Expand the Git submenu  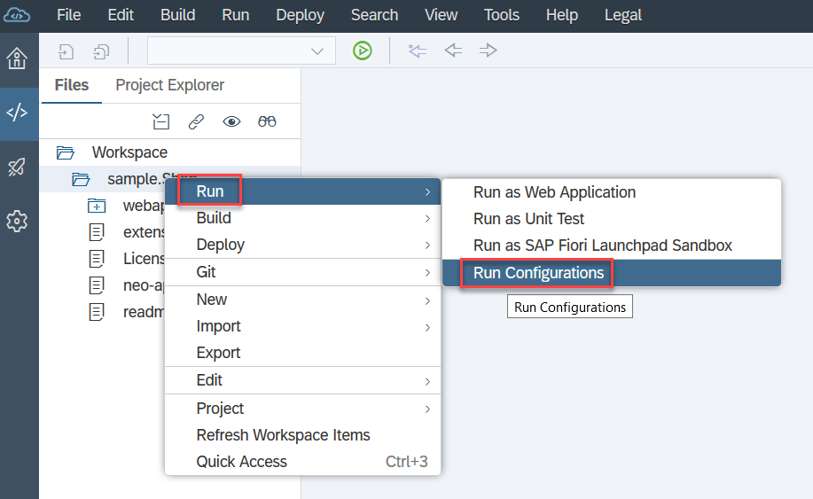click(x=302, y=272)
